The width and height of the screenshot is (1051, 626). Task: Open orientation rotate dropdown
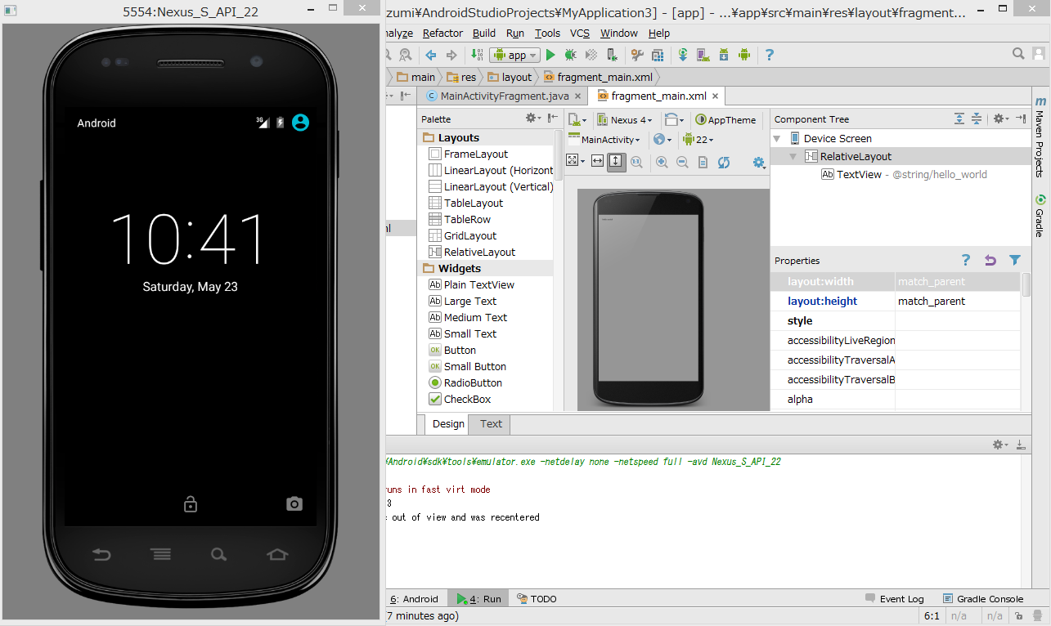(674, 120)
